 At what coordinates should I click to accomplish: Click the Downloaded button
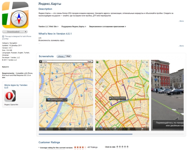13,32
